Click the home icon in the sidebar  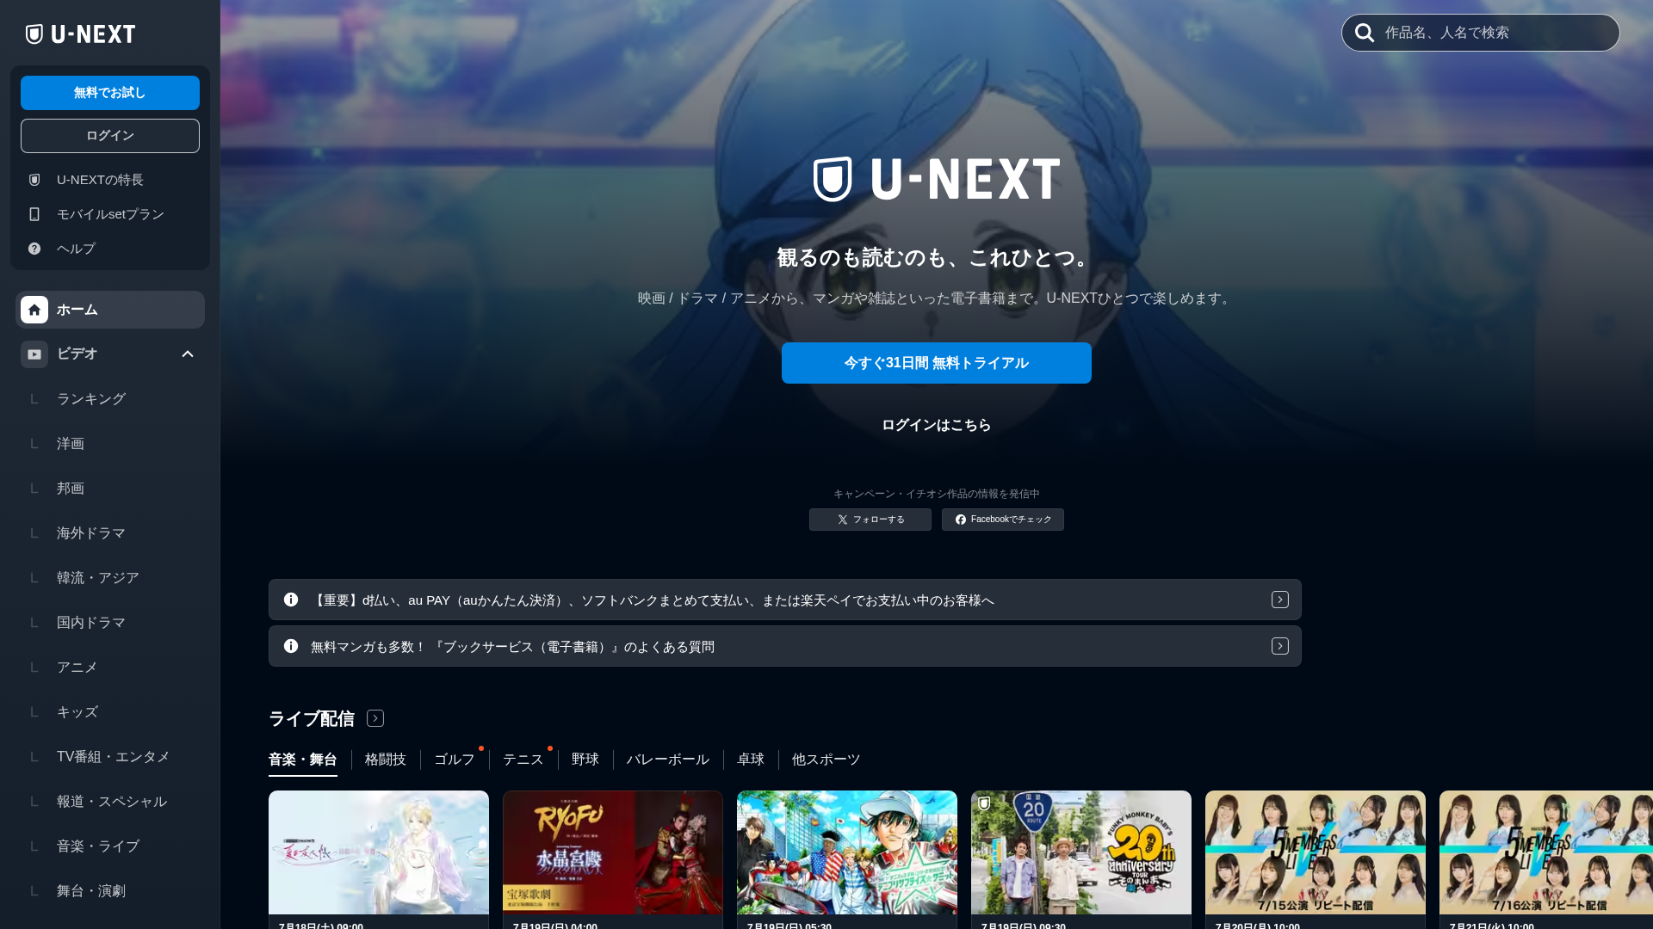[34, 310]
